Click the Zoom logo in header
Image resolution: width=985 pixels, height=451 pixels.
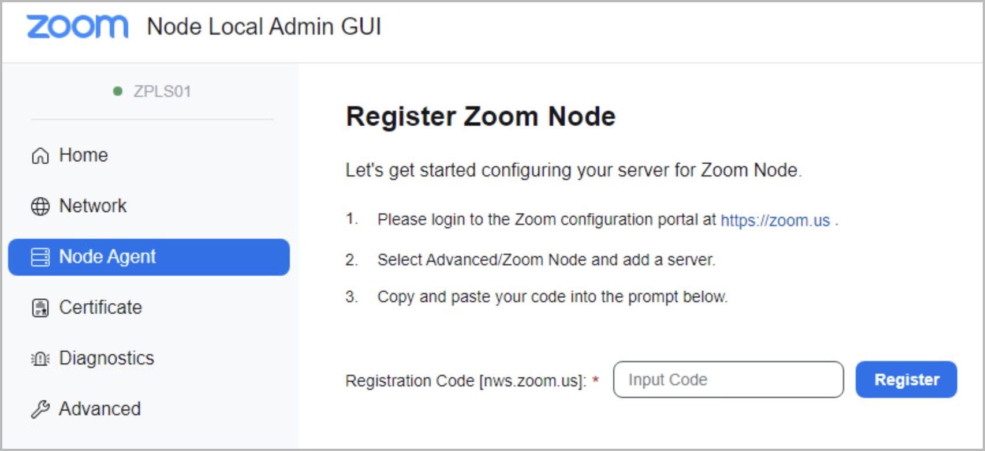pyautogui.click(x=77, y=27)
